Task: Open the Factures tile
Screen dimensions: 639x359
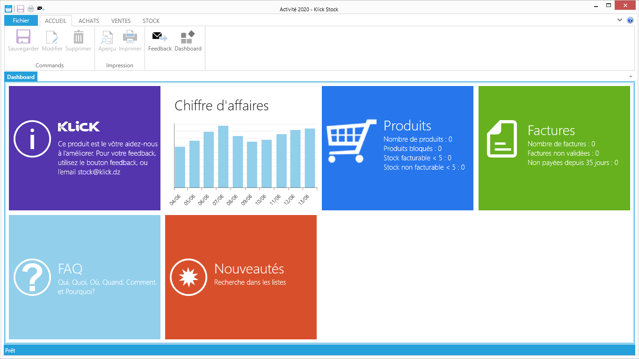Action: click(554, 148)
